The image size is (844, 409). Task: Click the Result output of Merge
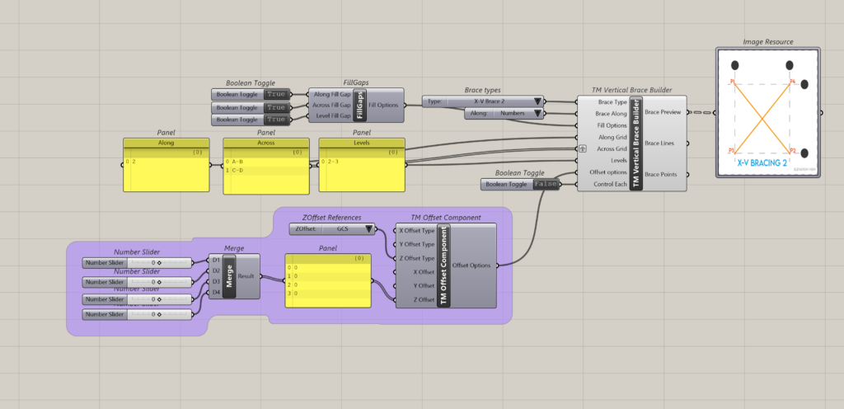tap(246, 277)
